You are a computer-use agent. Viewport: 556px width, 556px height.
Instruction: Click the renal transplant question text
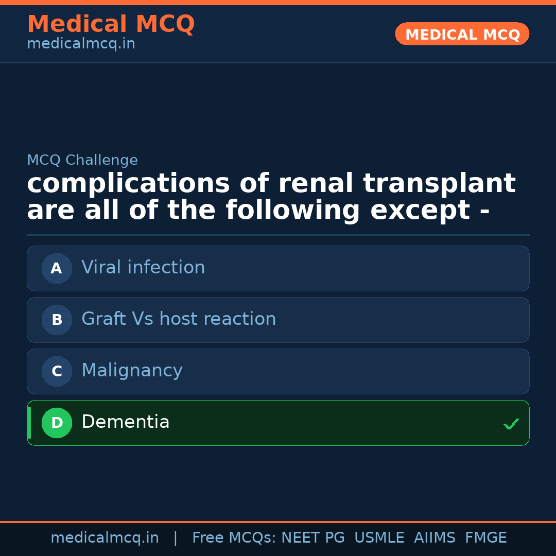click(271, 198)
